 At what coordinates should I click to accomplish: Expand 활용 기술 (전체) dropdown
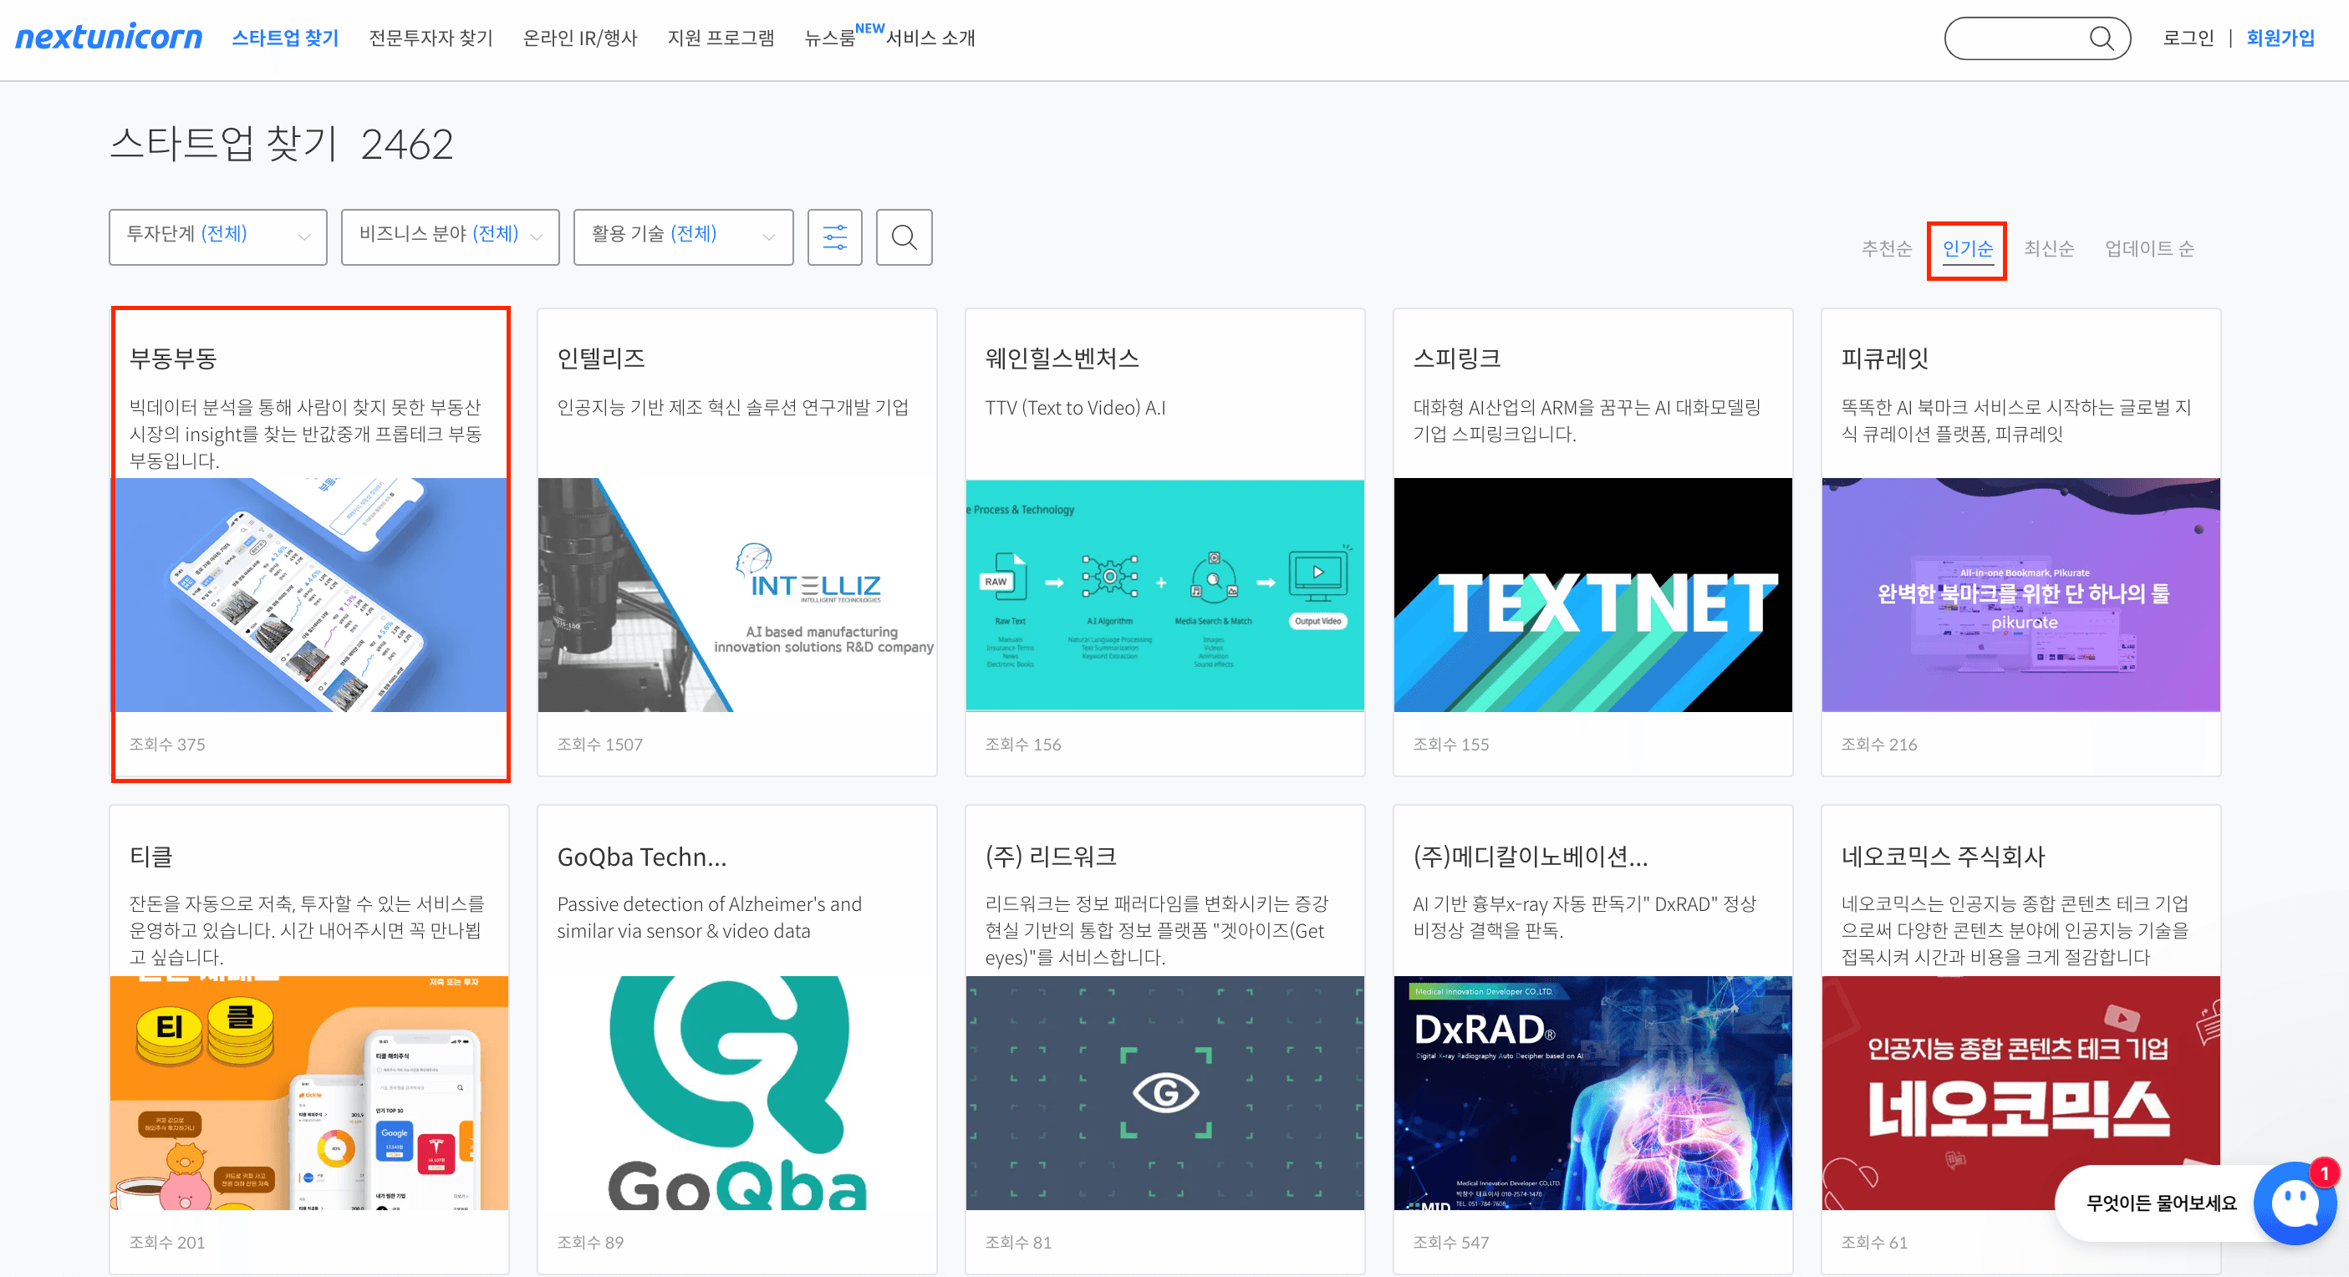683,237
